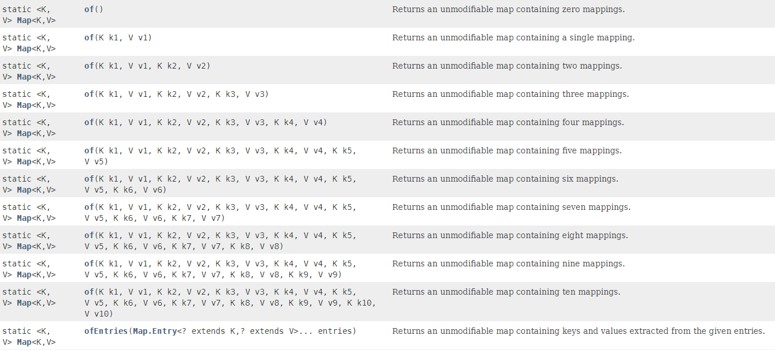Viewport: 775px width, 350px height.
Task: Open the of method with ten mappings
Action: click(89, 292)
